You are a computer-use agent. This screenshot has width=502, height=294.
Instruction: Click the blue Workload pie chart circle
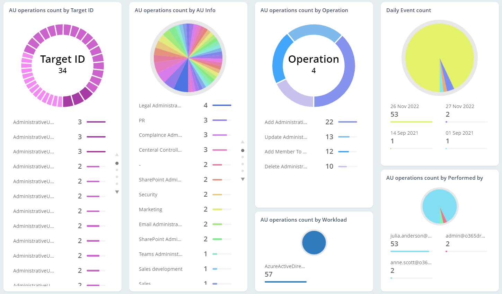click(x=314, y=243)
